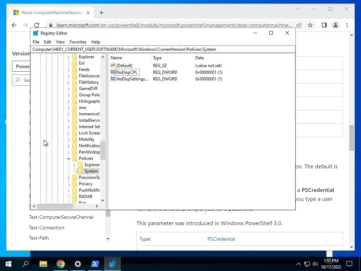Click the down arrow of the tree scrollbar
Screen dimensions: 361x271
click(103, 200)
